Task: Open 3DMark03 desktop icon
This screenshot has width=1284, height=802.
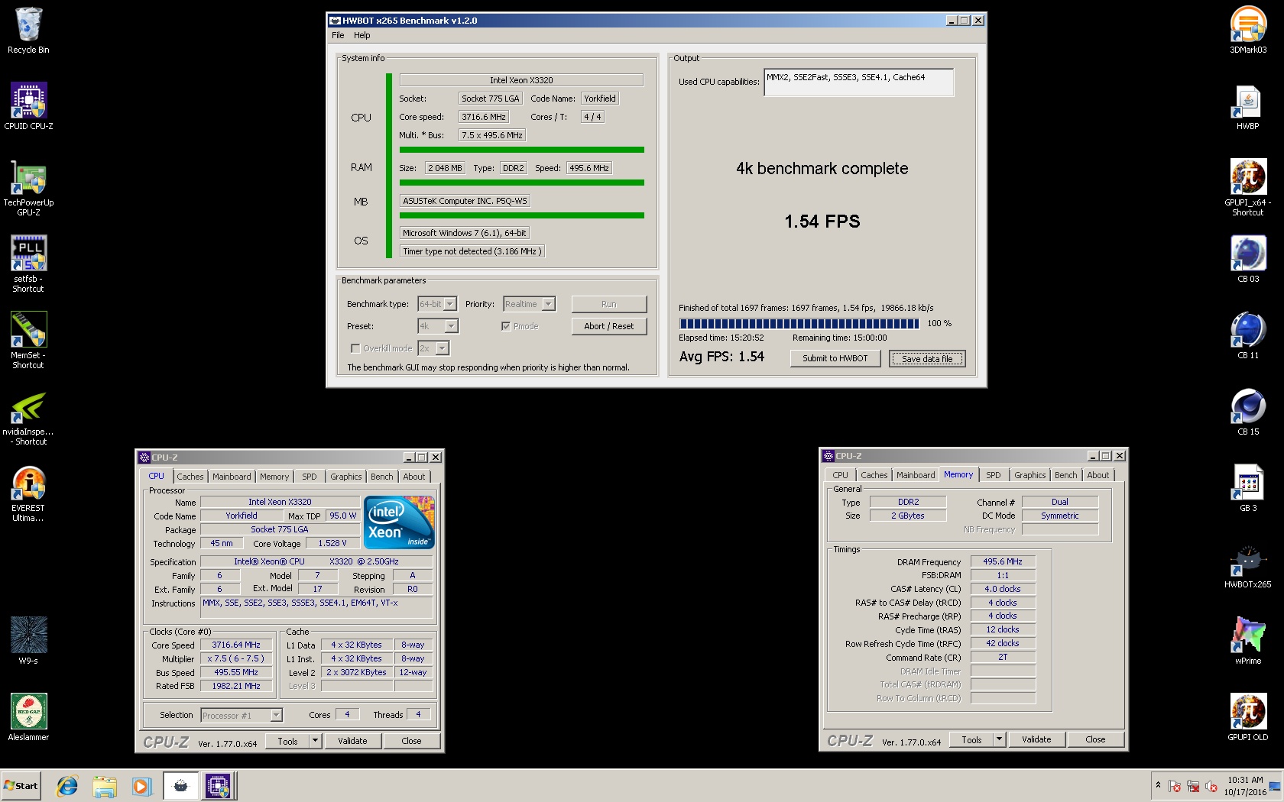Action: click(x=1248, y=31)
